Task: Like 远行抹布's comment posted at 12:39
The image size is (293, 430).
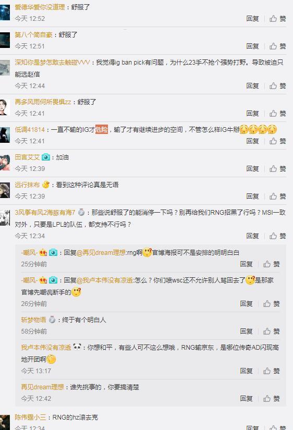Action: pyautogui.click(x=278, y=196)
